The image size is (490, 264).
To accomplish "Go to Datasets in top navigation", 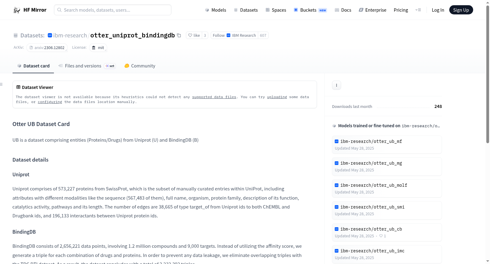I will click(246, 10).
